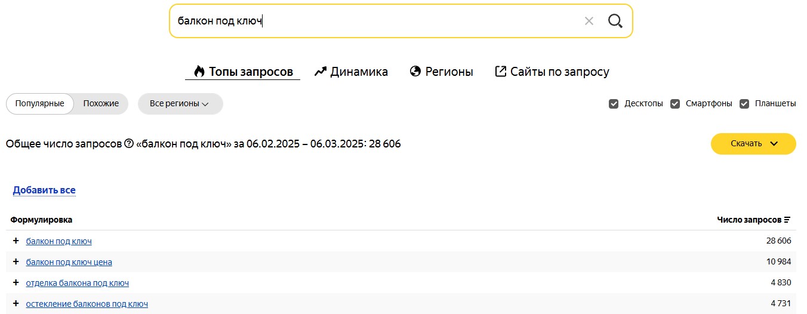807x314 pixels.
Task: Open the "Сайты по запросу" tab
Action: (x=552, y=72)
